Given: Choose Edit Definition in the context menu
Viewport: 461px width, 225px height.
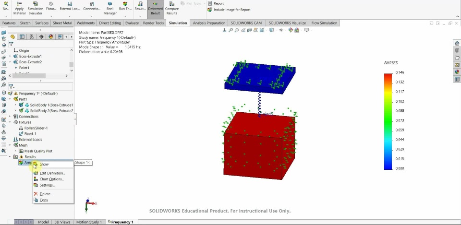Looking at the screenshot, I should [x=53, y=173].
